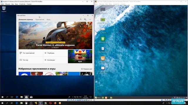Open the home folder icon on Mint desktop
The image size is (188, 105).
click(x=103, y=20)
